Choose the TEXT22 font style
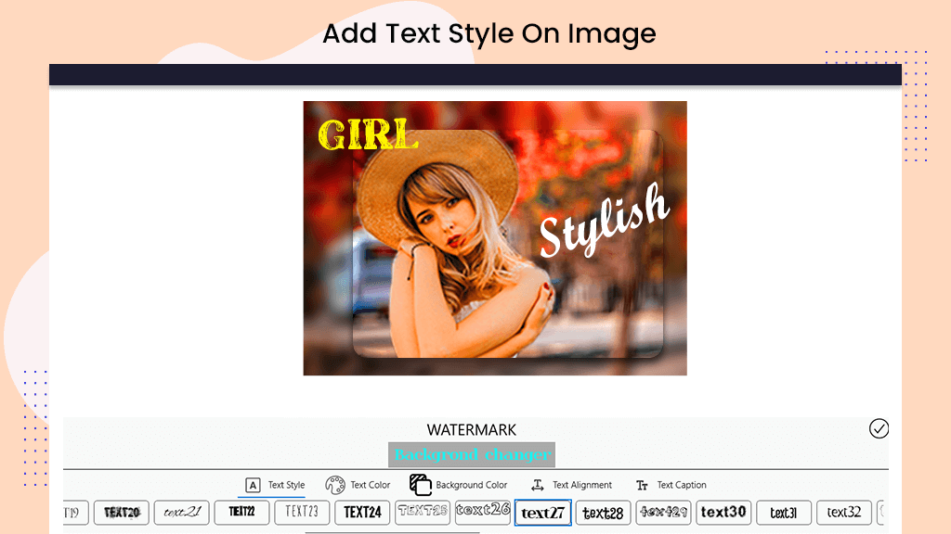 point(241,512)
